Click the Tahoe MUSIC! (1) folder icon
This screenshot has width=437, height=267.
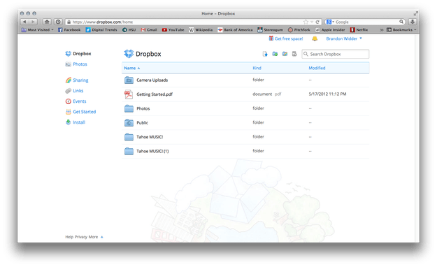[129, 151]
